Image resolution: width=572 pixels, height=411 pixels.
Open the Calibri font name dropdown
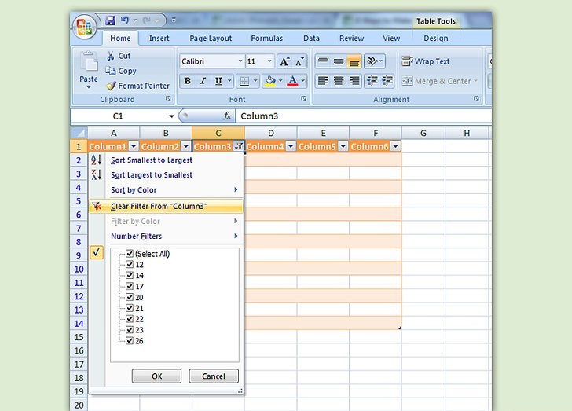coord(240,61)
